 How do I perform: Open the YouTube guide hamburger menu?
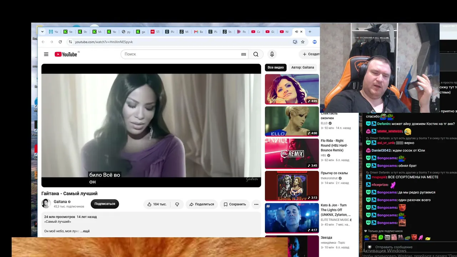coord(46,54)
